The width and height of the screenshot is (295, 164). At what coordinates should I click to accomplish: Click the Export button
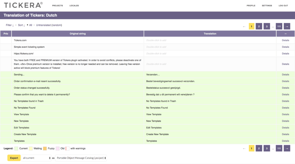coord(14,158)
